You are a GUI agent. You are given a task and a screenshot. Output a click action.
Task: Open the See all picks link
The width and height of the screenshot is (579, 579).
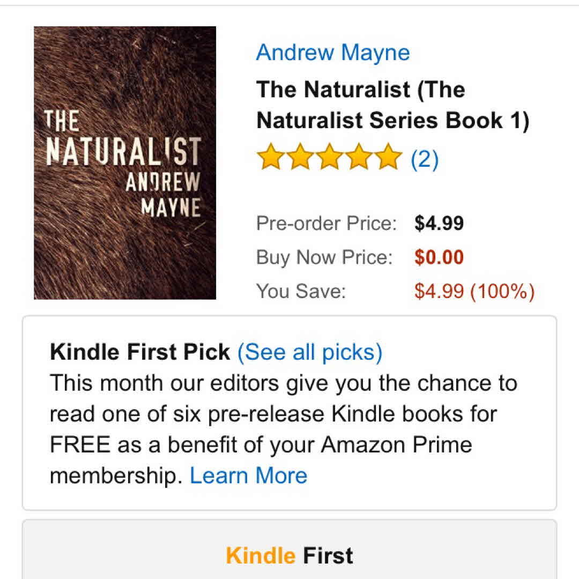click(x=310, y=352)
